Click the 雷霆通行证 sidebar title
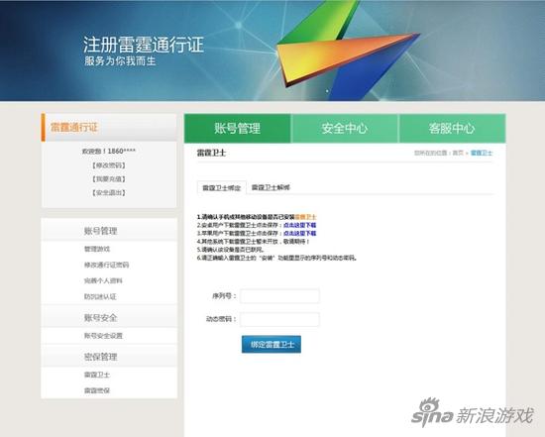The height and width of the screenshot is (437, 545). pyautogui.click(x=74, y=127)
